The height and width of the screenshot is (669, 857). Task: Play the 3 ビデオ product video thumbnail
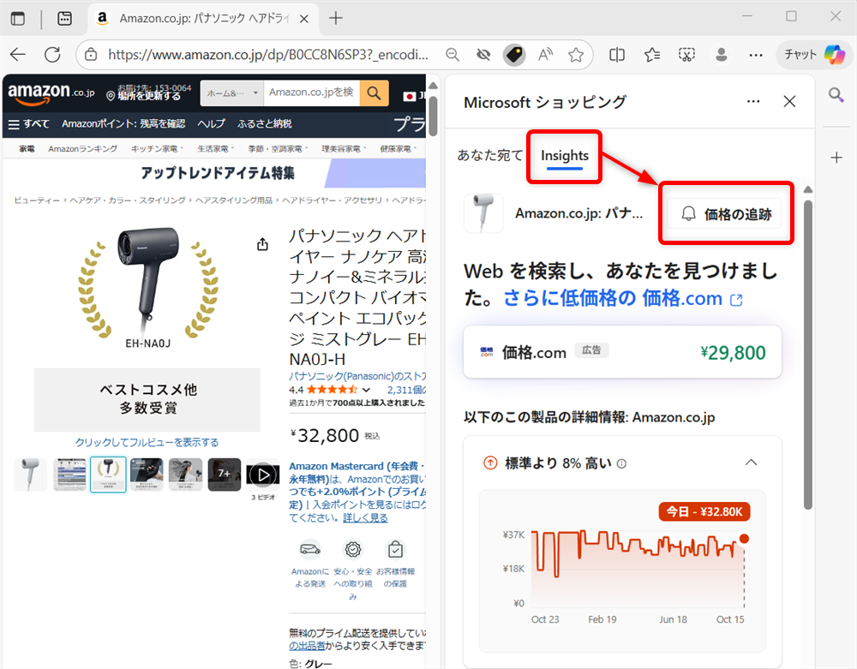click(x=263, y=474)
